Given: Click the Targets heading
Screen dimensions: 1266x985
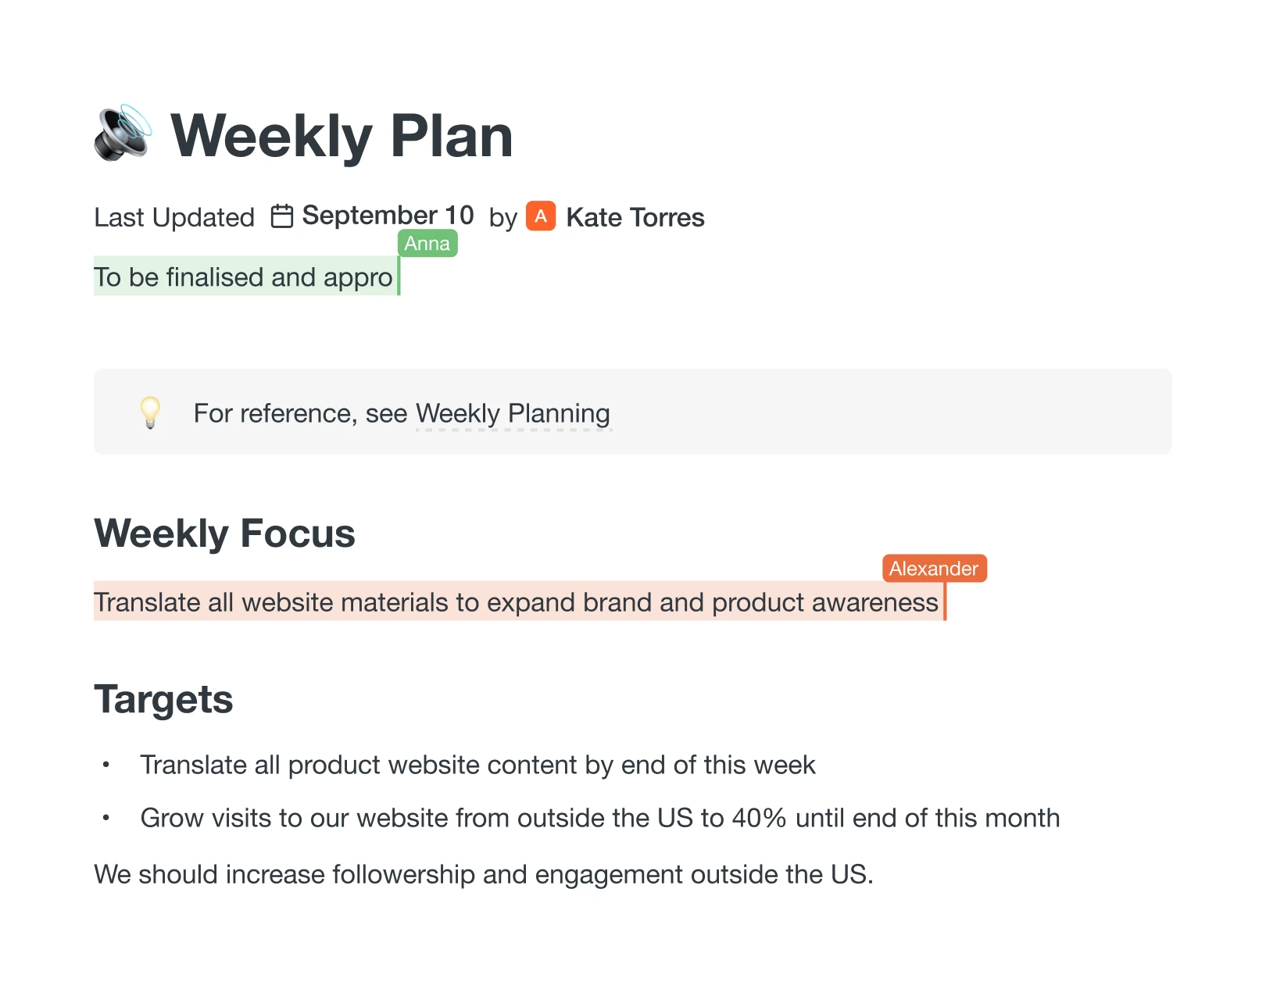Looking at the screenshot, I should (163, 699).
